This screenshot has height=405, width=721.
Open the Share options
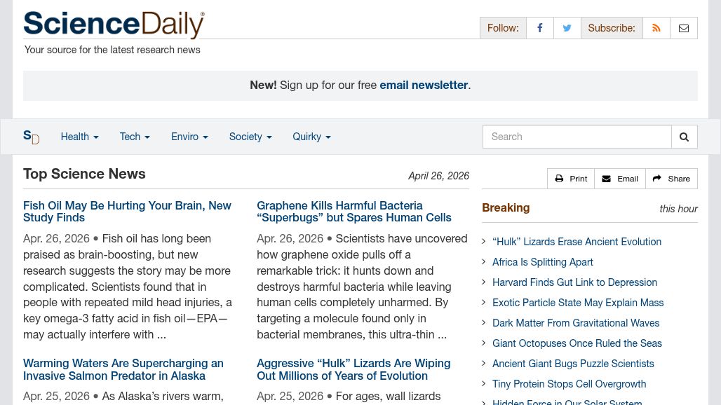(x=671, y=179)
